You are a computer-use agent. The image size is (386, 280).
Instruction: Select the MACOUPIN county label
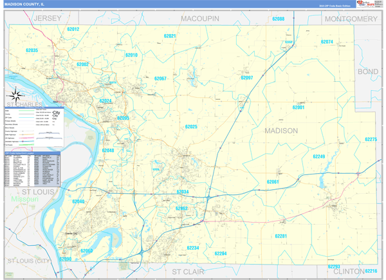200,19
